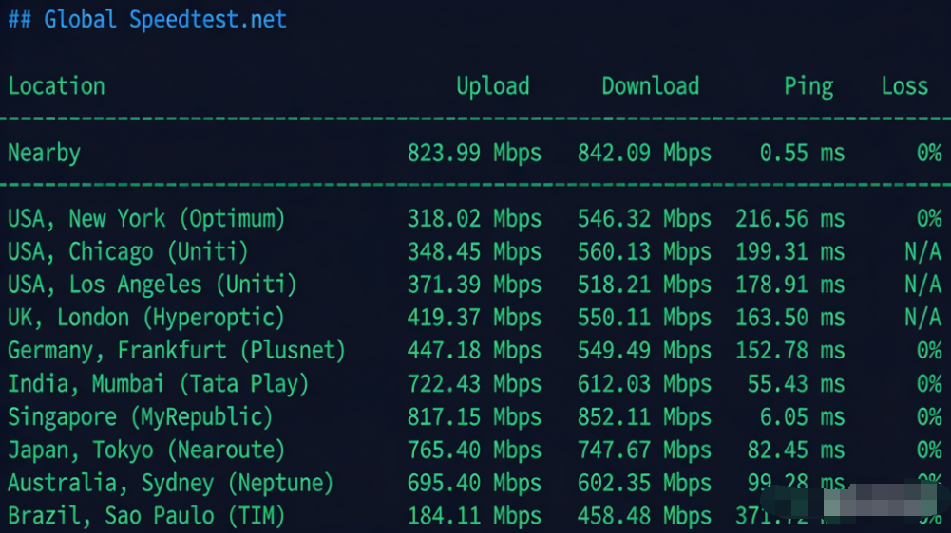Select the India, Mumbai (Tata Play) row
This screenshot has height=533, width=951.
pyautogui.click(x=158, y=384)
